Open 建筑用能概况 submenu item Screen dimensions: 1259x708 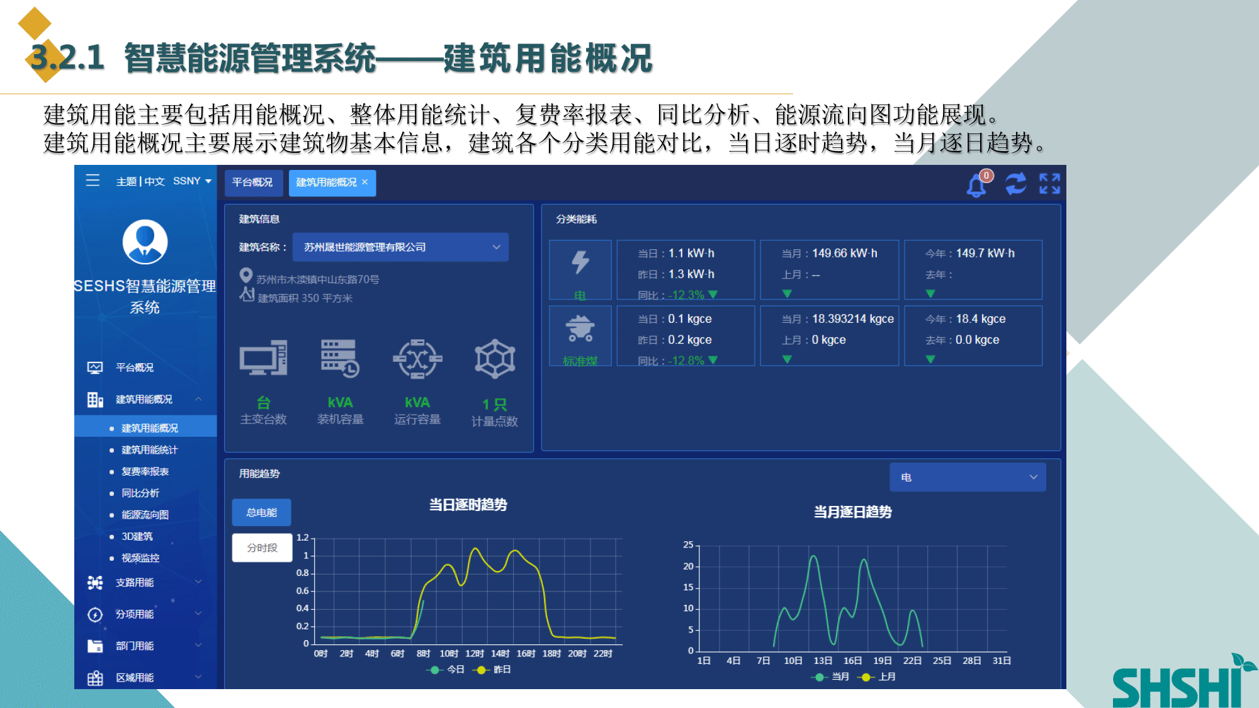click(x=145, y=427)
